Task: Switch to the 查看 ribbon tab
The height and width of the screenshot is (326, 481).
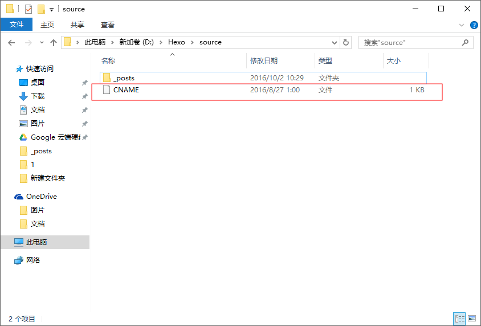Action: click(108, 25)
